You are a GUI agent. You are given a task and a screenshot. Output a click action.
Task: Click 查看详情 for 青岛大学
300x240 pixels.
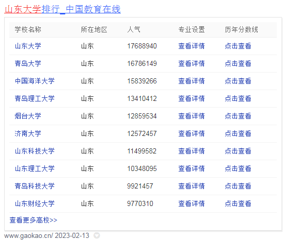[192, 63]
